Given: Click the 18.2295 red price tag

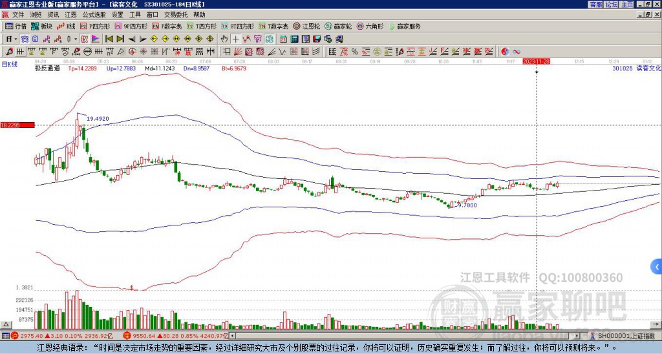Looking at the screenshot, I should (17, 125).
